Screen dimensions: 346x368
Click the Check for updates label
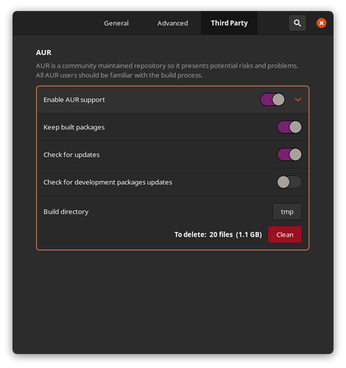(71, 155)
